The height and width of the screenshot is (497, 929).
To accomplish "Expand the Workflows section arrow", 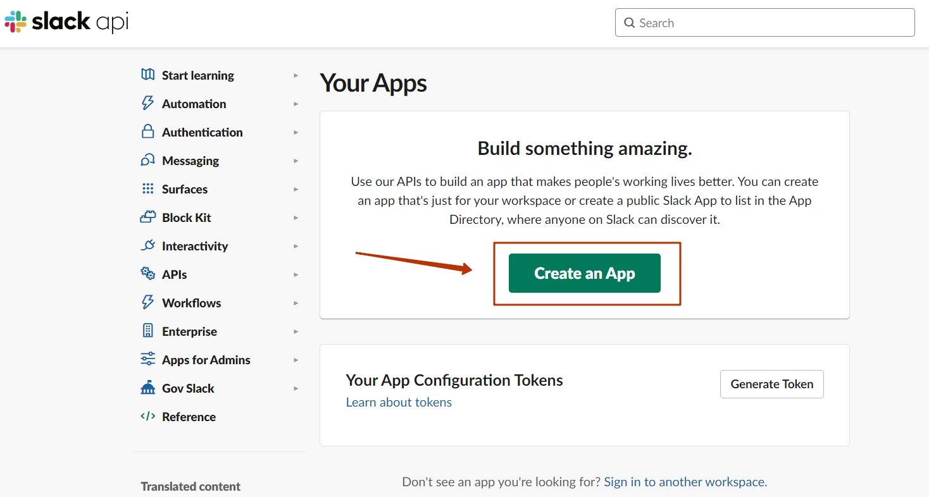I will (296, 303).
